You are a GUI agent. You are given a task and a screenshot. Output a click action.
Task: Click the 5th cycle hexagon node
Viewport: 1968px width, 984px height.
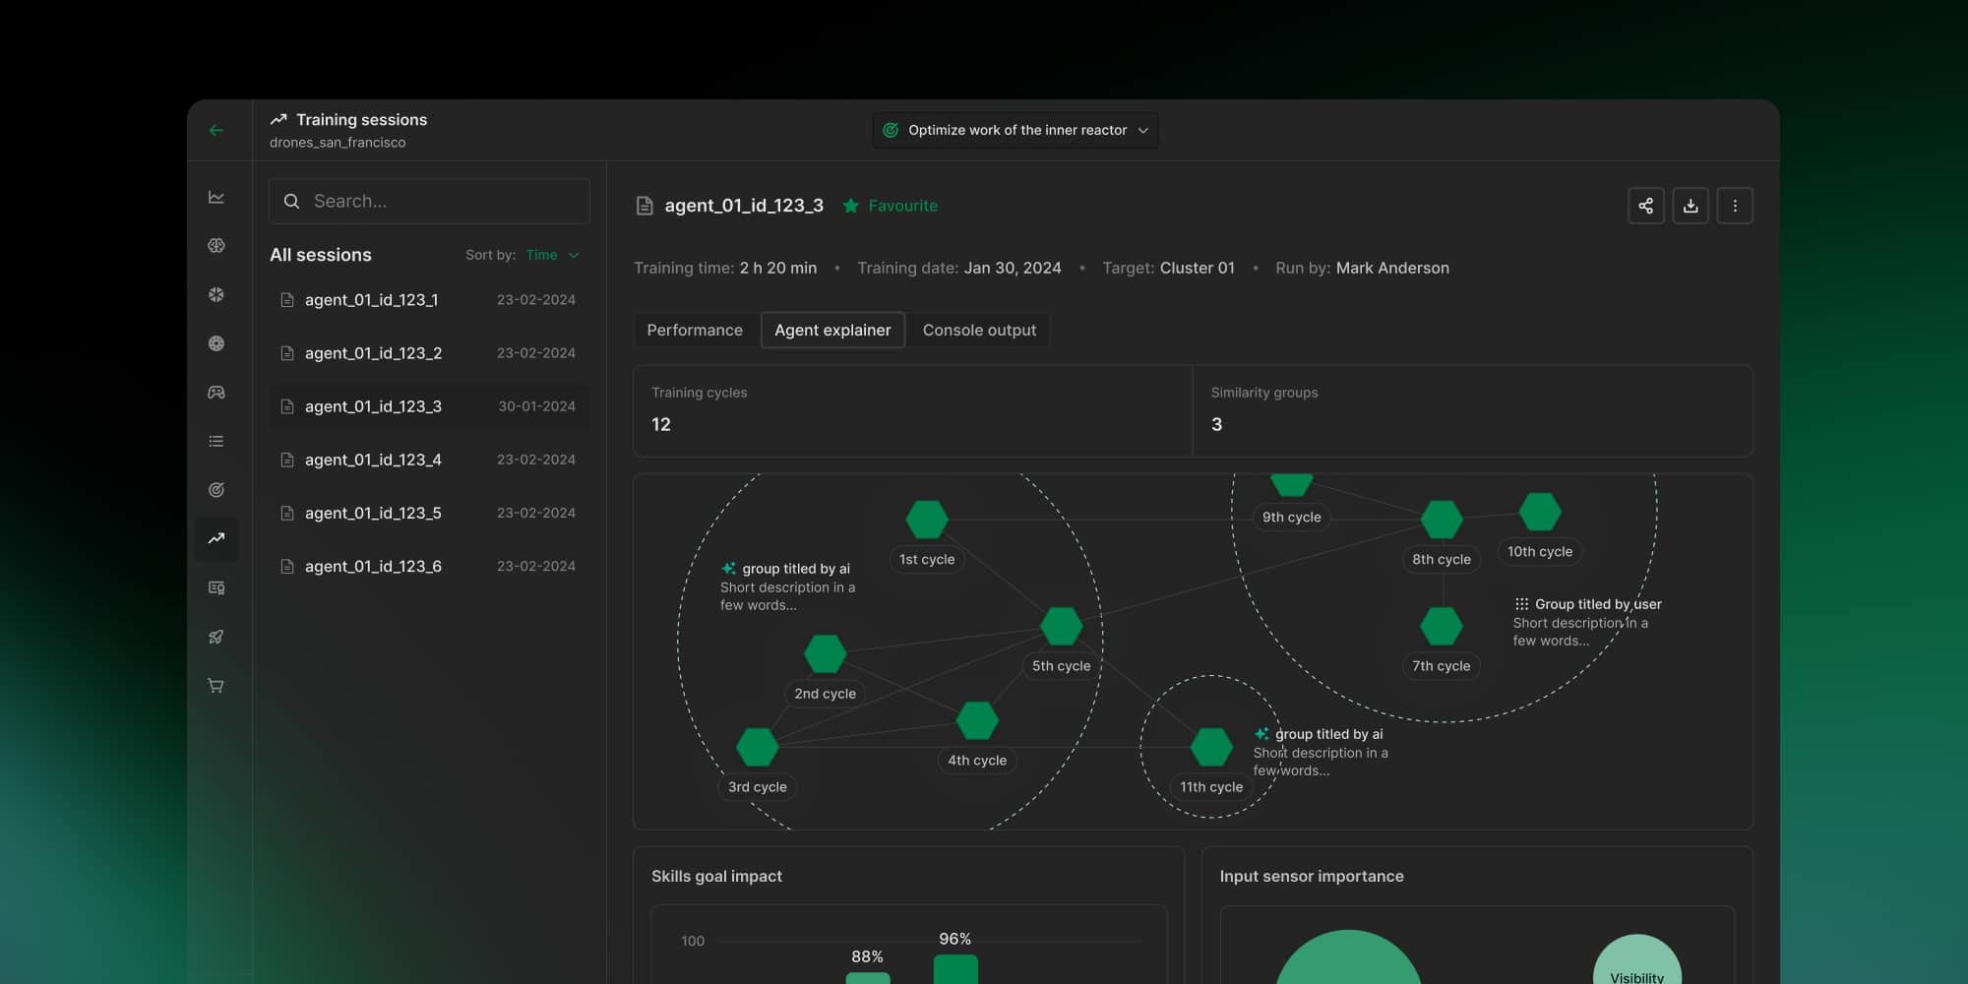click(1062, 626)
